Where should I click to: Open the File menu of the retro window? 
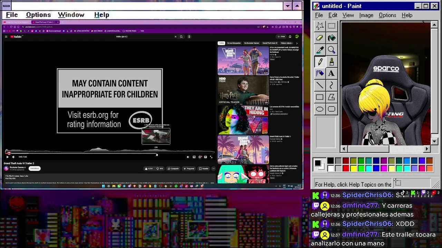(x=12, y=15)
